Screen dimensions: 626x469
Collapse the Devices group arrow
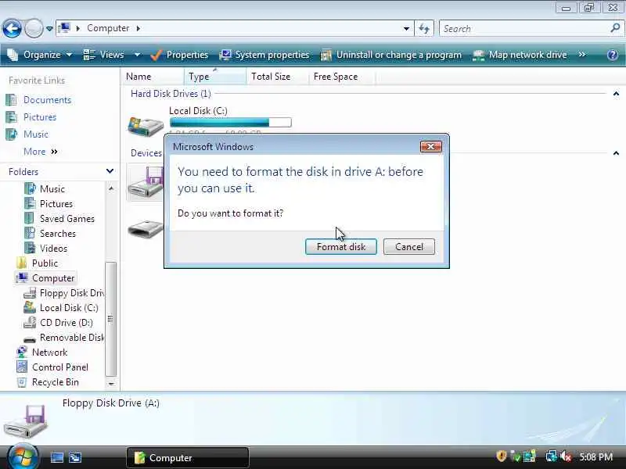[x=616, y=153]
